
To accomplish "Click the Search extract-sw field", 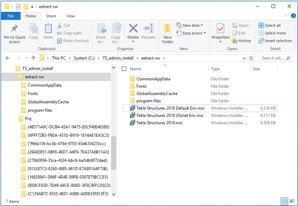I will [x=276, y=58].
